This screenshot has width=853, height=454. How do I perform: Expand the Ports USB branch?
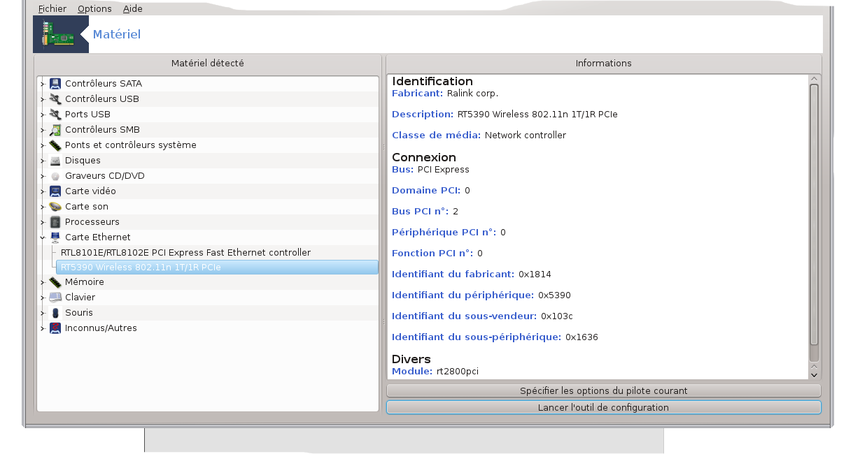[43, 115]
